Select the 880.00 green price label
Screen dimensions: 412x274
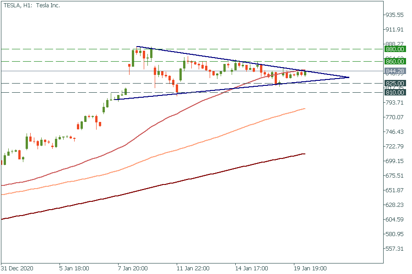click(394, 49)
